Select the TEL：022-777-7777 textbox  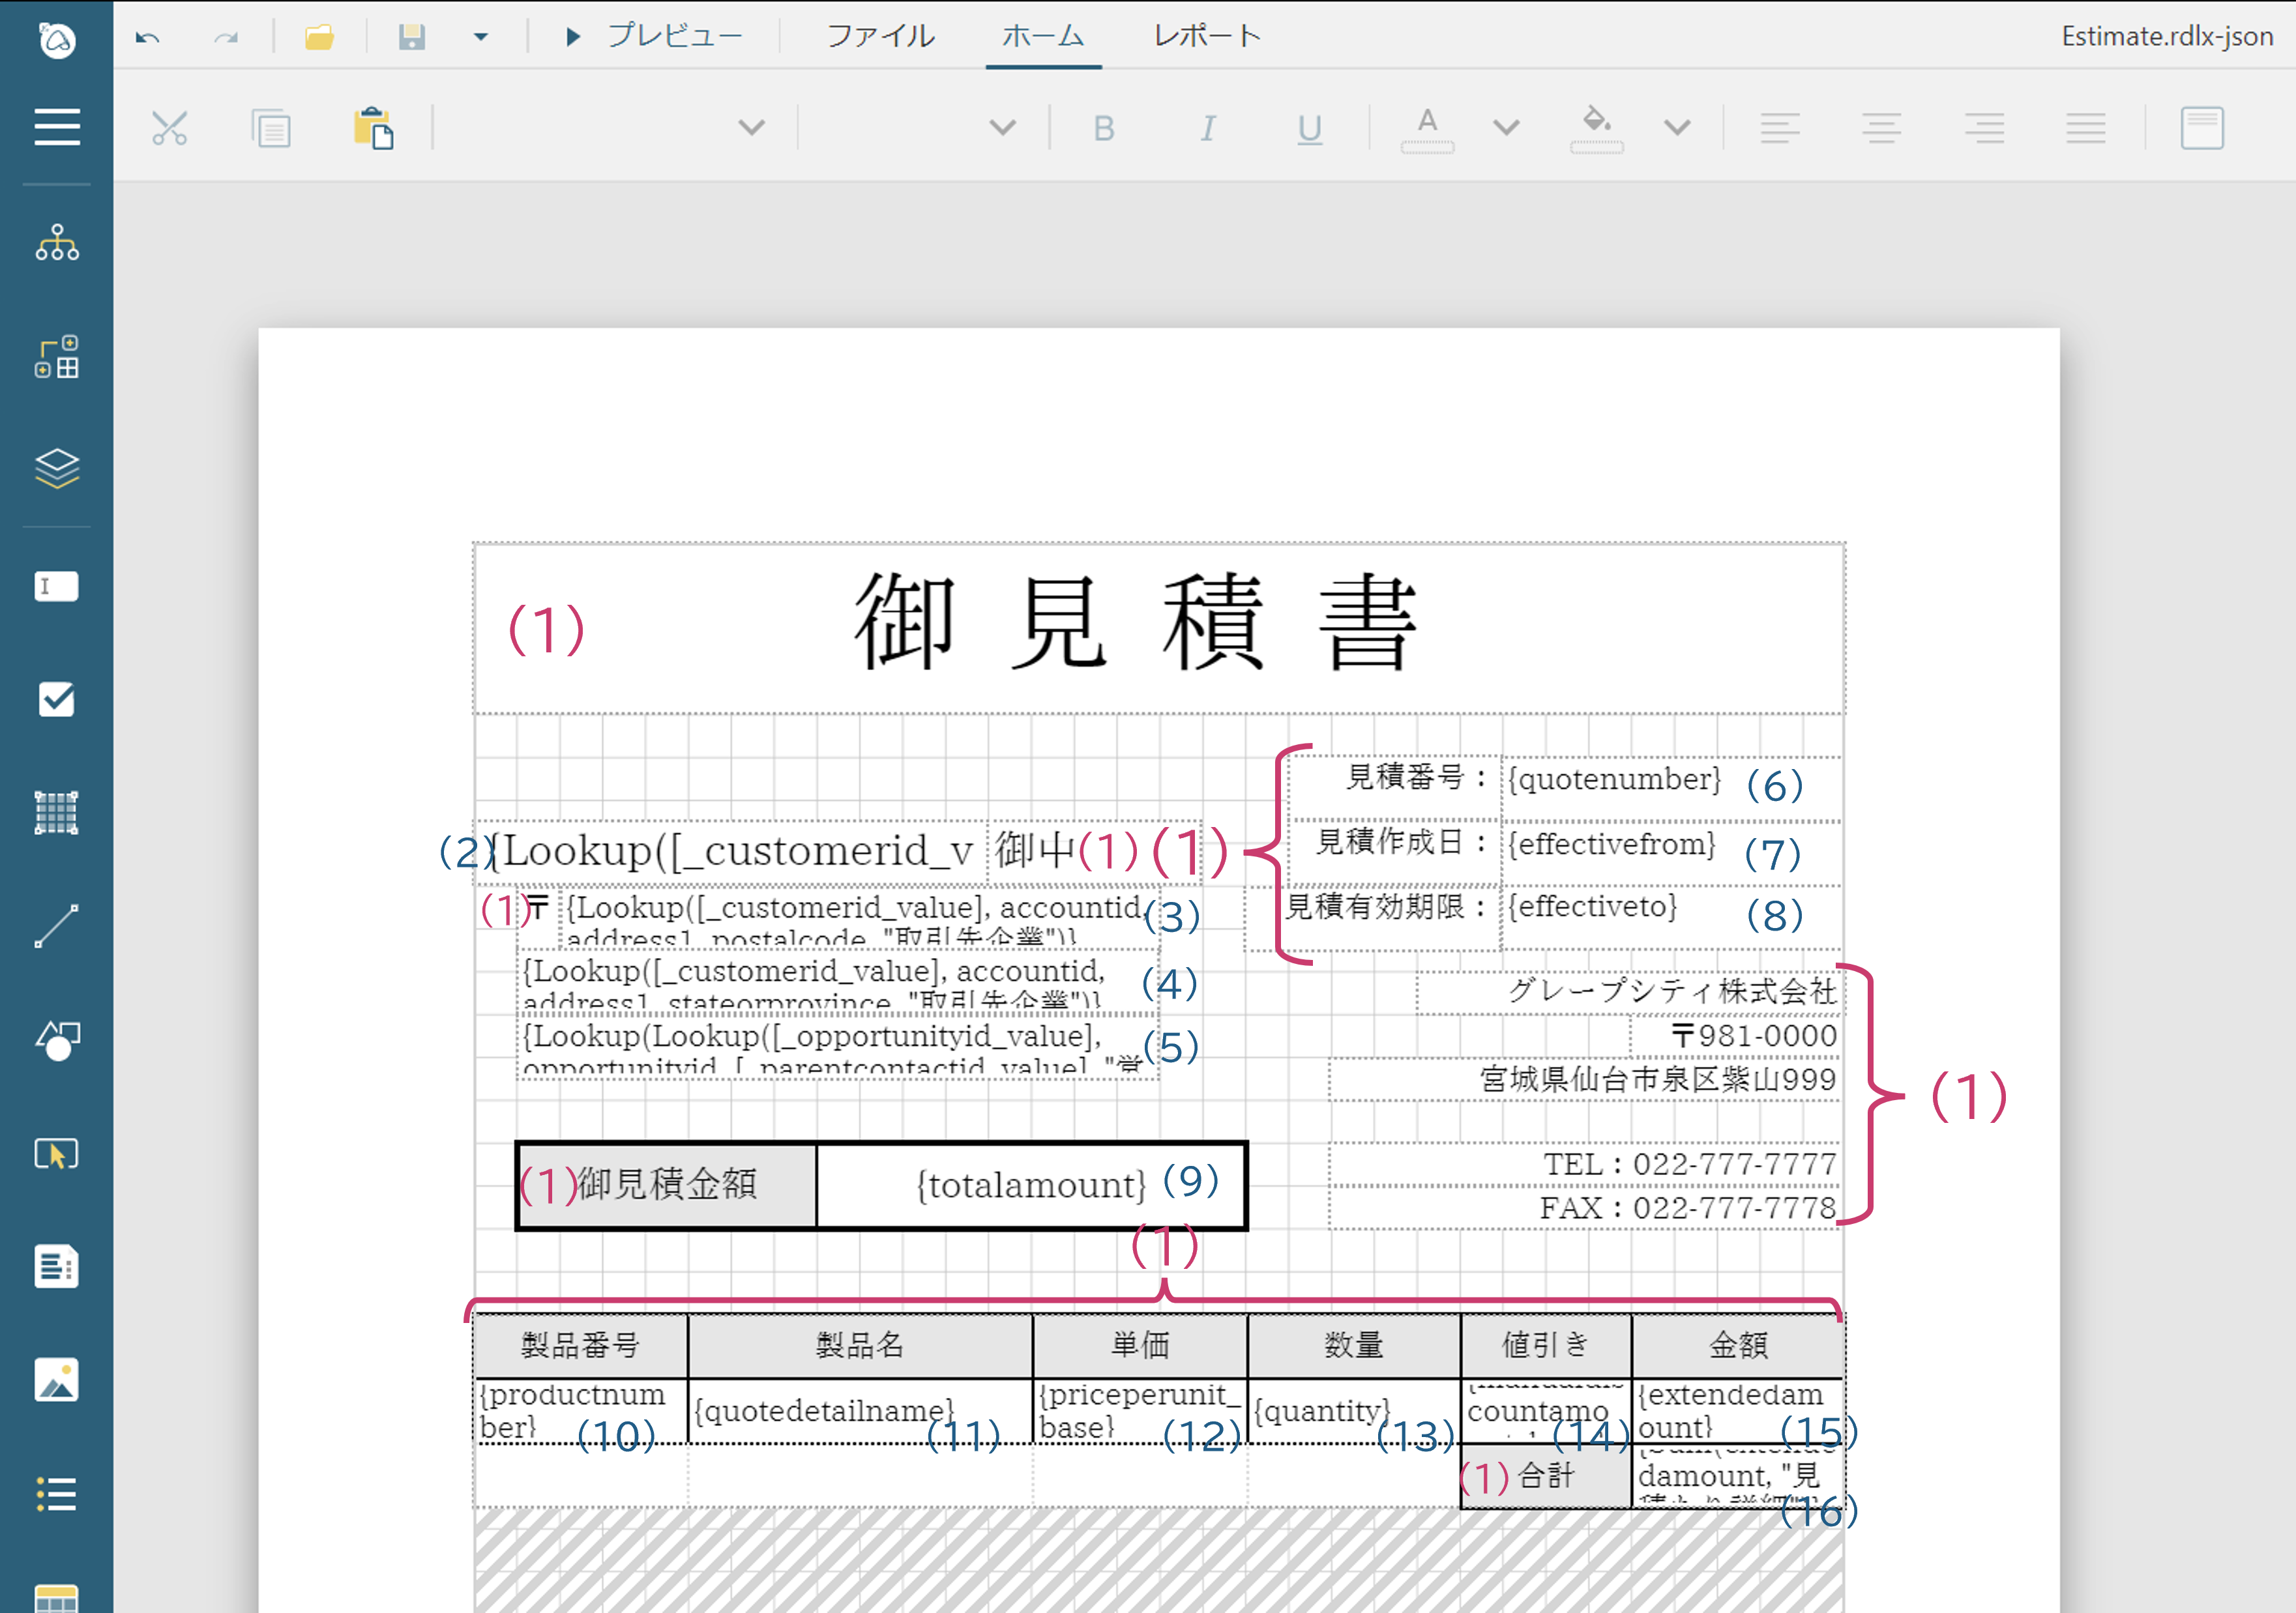1585,1164
